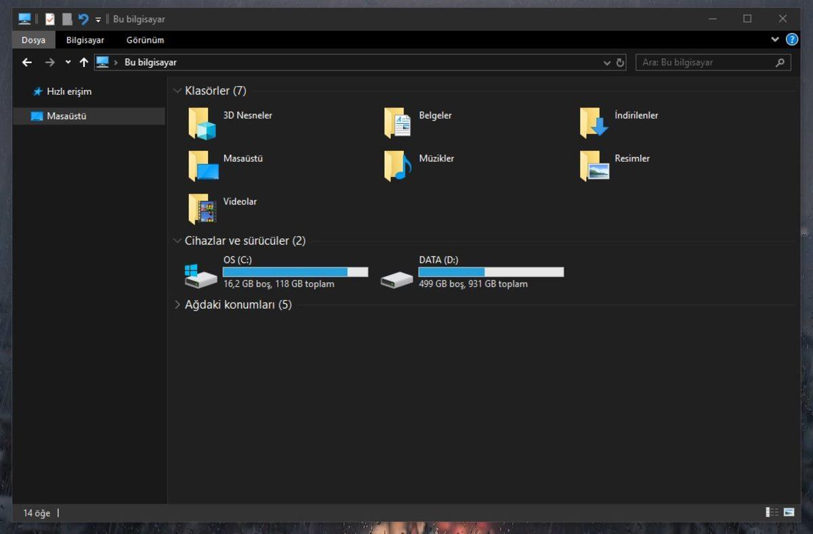Viewport: 813px width, 534px height.
Task: Select Masaüstü in the sidebar
Action: (x=60, y=116)
